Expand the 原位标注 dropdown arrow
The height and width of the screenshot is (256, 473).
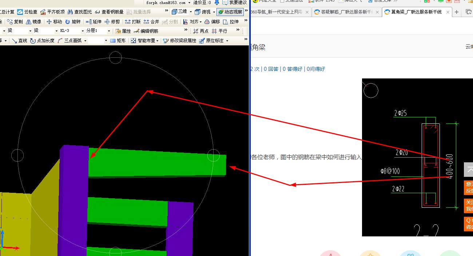[x=227, y=41]
